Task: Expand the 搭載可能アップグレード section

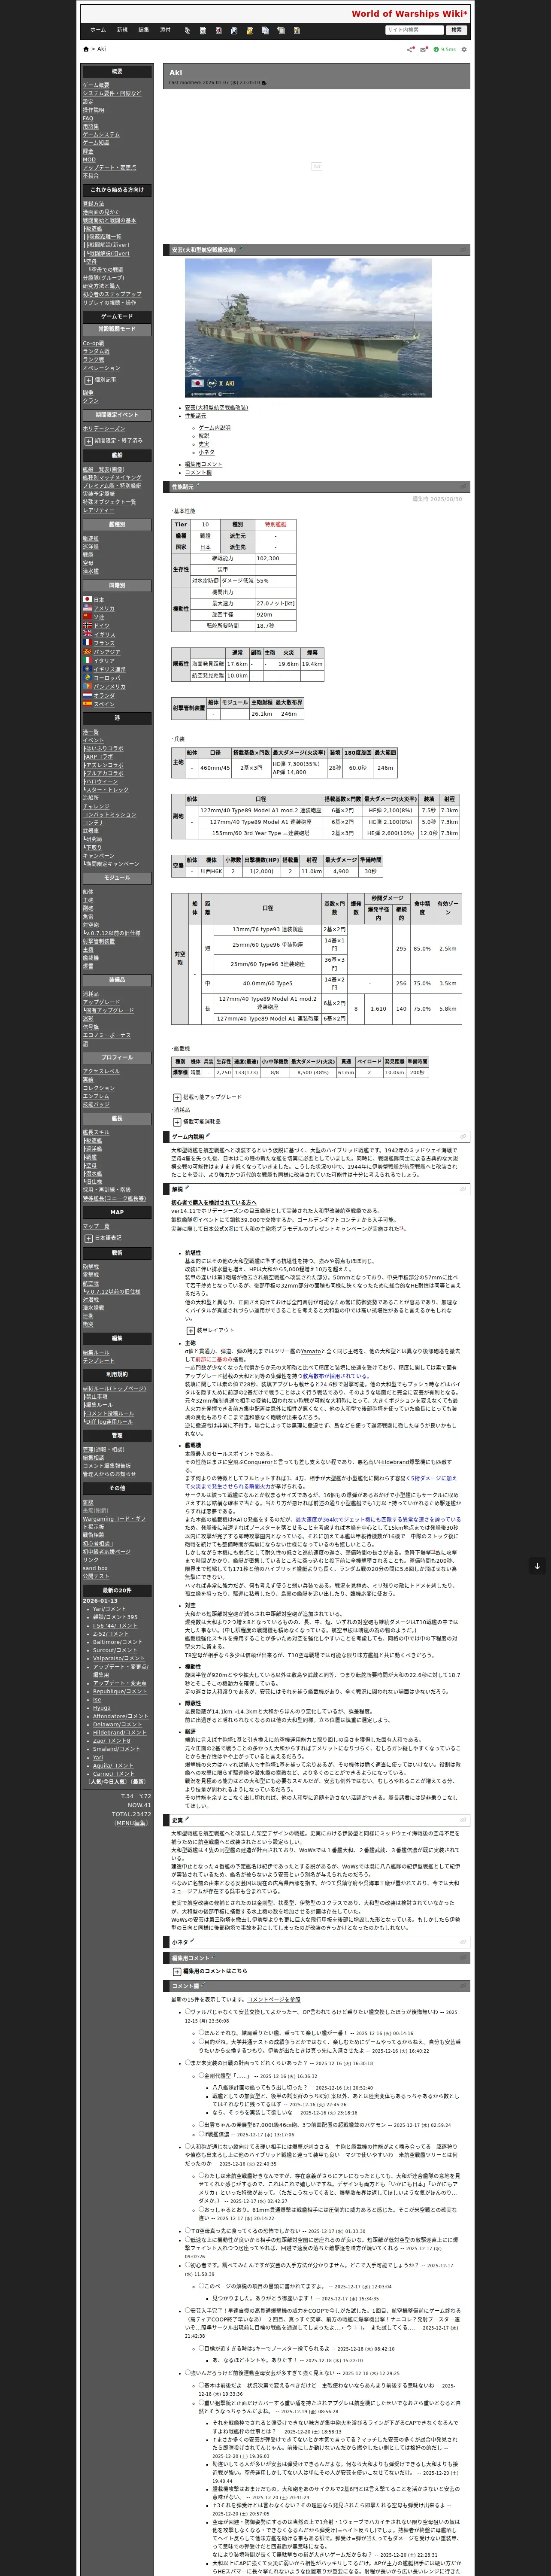Action: [x=176, y=1097]
